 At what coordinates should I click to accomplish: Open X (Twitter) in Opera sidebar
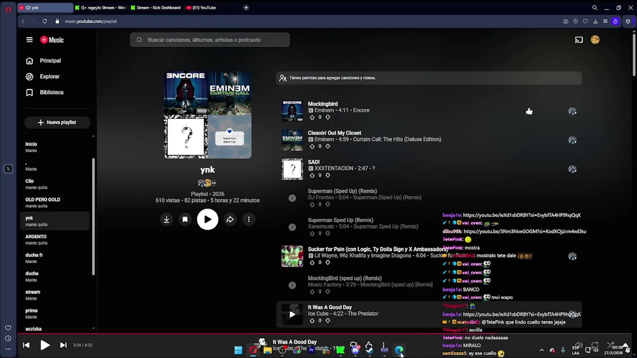(x=8, y=169)
